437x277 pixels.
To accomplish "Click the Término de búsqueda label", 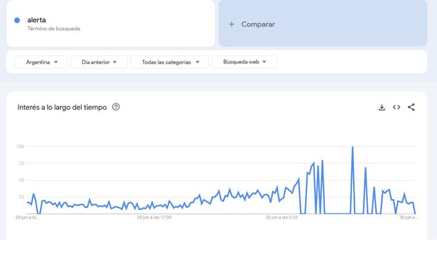I will coord(53,28).
